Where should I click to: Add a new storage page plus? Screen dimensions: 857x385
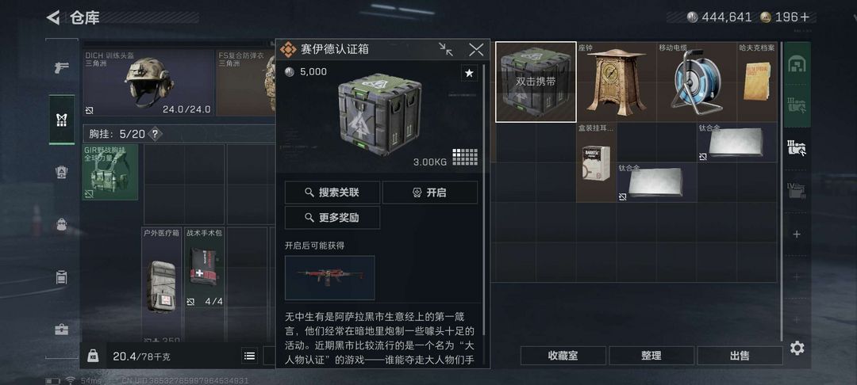[797, 234]
